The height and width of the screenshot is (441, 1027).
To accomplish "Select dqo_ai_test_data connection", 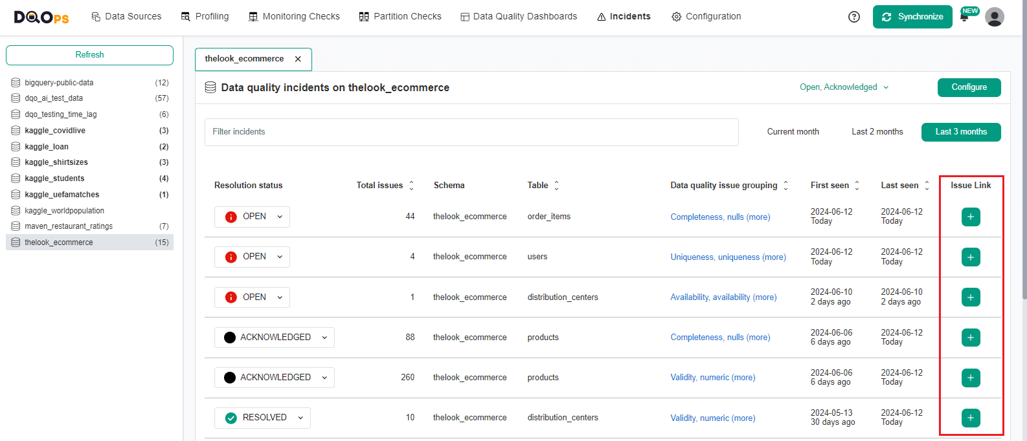I will (89, 98).
